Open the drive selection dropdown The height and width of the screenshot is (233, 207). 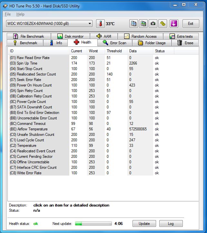[x=49, y=24]
